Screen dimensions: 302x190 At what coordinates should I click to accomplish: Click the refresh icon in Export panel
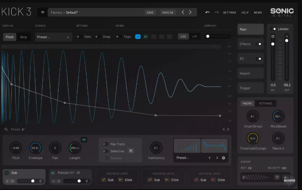(277, 177)
